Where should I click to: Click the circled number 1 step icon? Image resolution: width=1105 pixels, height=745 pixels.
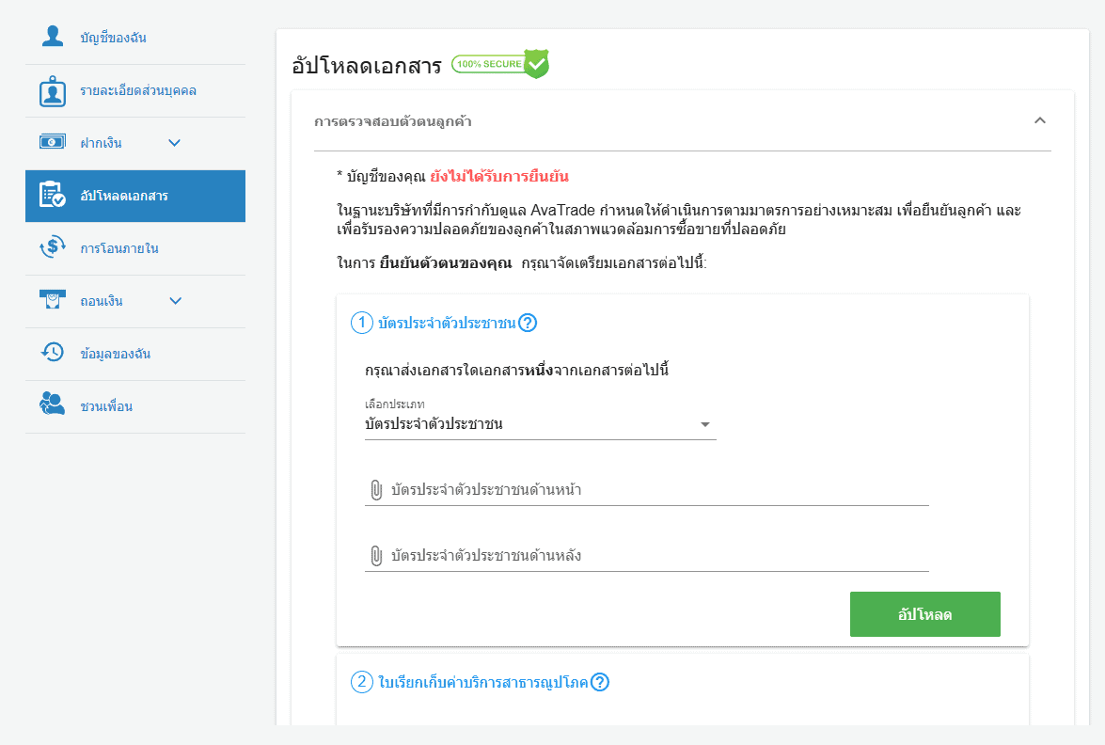tap(361, 323)
